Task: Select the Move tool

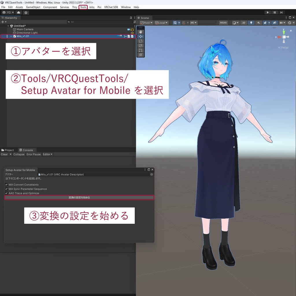Action: 140,36
